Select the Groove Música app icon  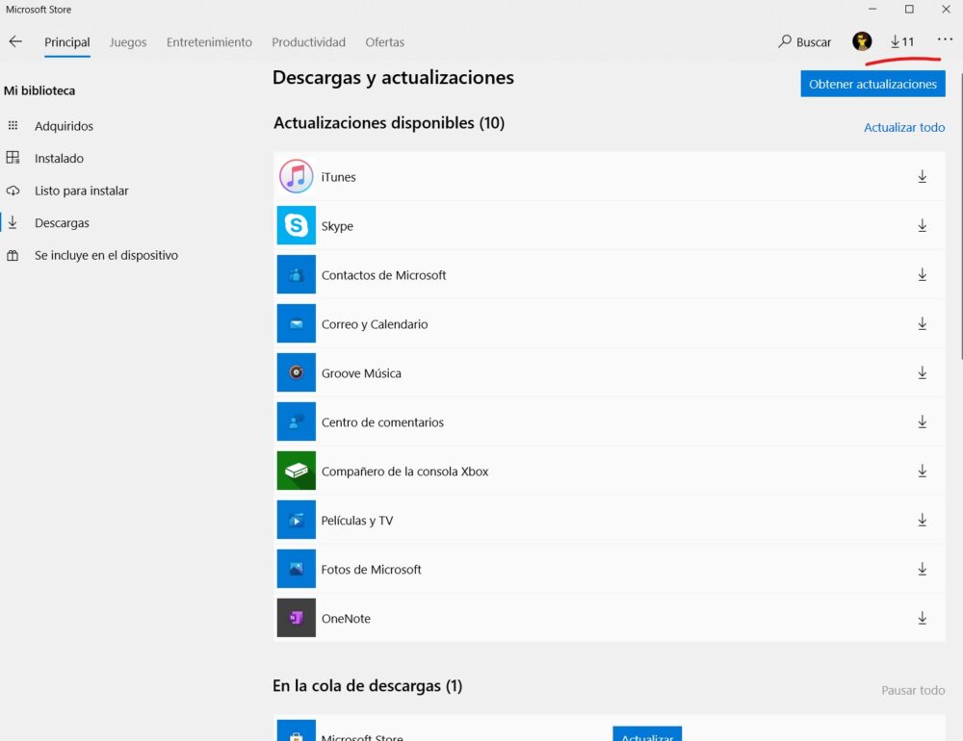(296, 372)
